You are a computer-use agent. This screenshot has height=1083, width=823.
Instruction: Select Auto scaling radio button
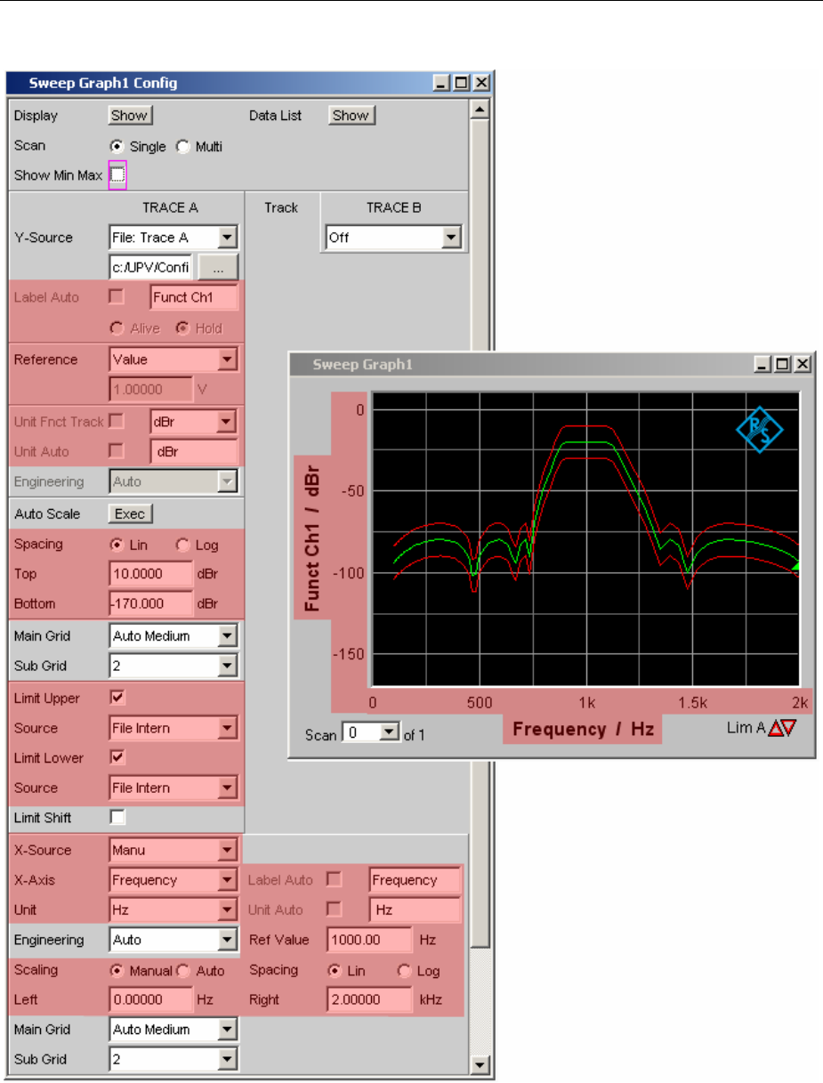tap(182, 971)
